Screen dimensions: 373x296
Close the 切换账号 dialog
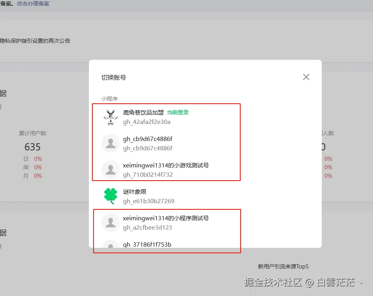point(306,77)
